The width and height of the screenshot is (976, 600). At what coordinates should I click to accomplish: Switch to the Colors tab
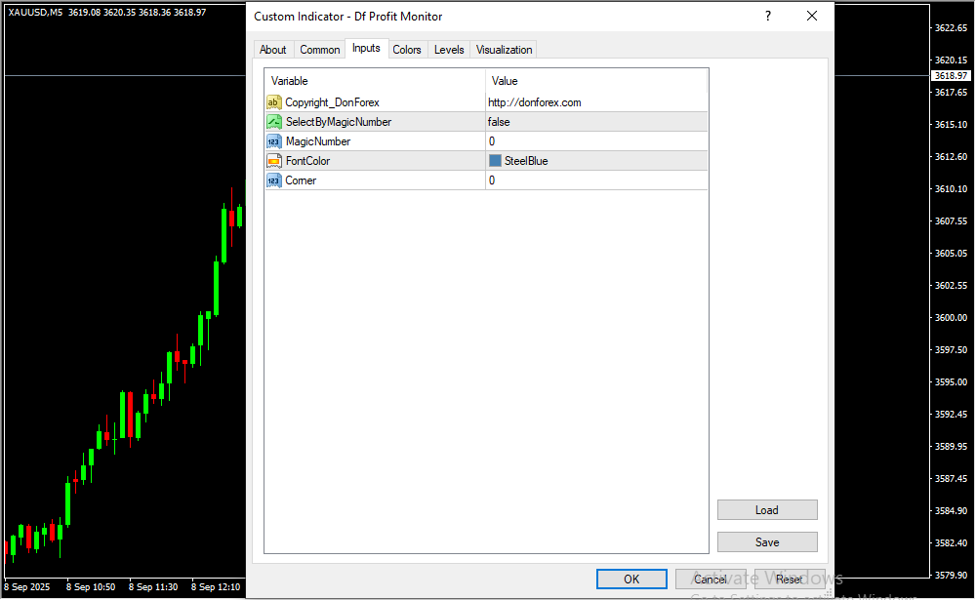[x=407, y=50]
